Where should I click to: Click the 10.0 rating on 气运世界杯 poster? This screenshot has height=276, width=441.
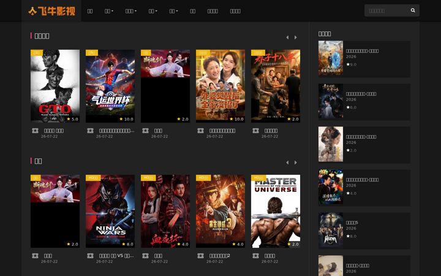pos(126,119)
